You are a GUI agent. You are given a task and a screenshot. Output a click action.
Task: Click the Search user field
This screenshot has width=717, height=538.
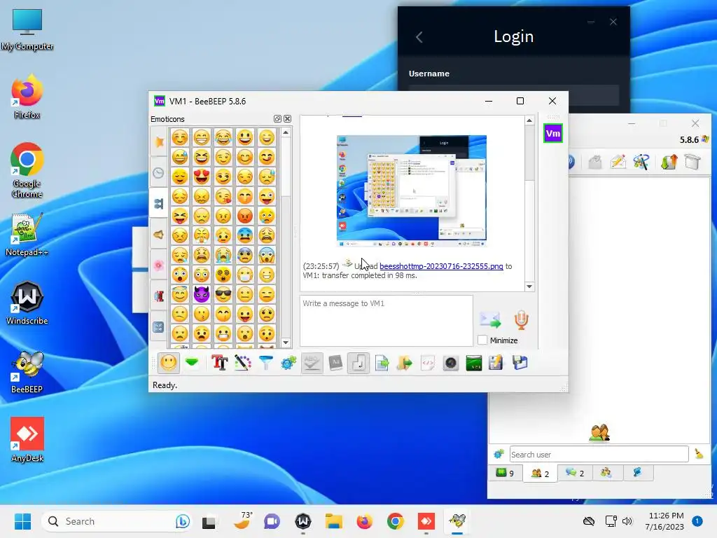coord(599,454)
